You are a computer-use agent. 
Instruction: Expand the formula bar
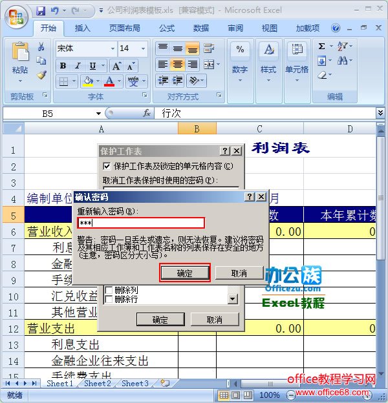pyautogui.click(x=380, y=112)
